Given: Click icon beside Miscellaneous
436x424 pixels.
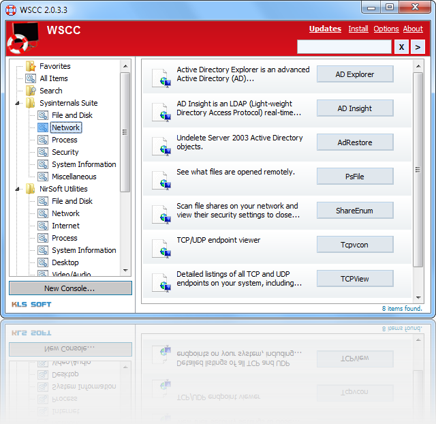Looking at the screenshot, I should 43,177.
